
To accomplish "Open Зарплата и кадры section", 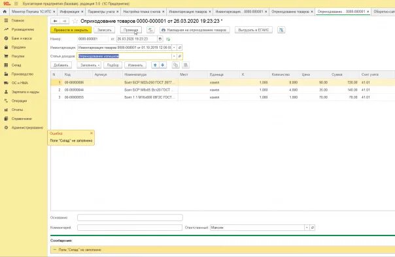I will click(26, 92).
